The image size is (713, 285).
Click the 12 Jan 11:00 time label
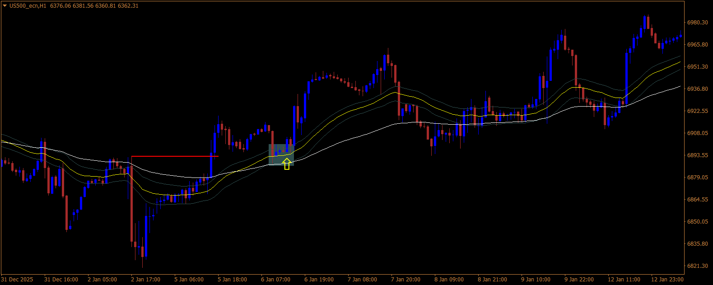tap(624, 280)
